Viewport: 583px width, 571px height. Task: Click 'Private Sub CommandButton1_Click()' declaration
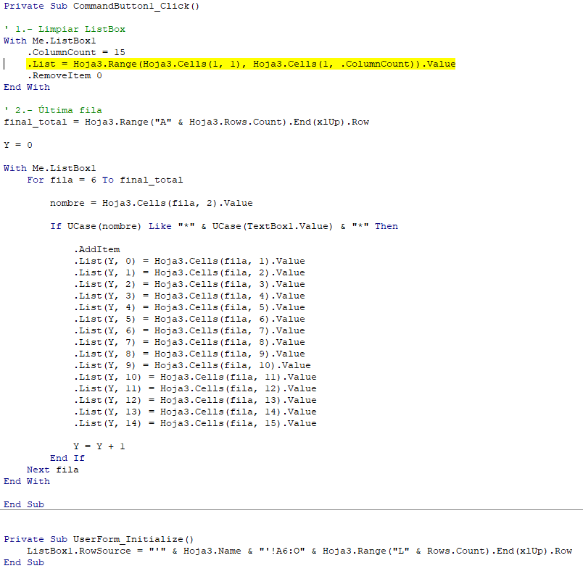coord(102,6)
